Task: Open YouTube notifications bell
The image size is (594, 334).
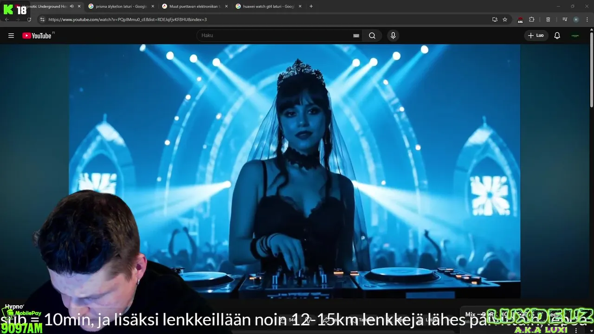Action: [557, 36]
